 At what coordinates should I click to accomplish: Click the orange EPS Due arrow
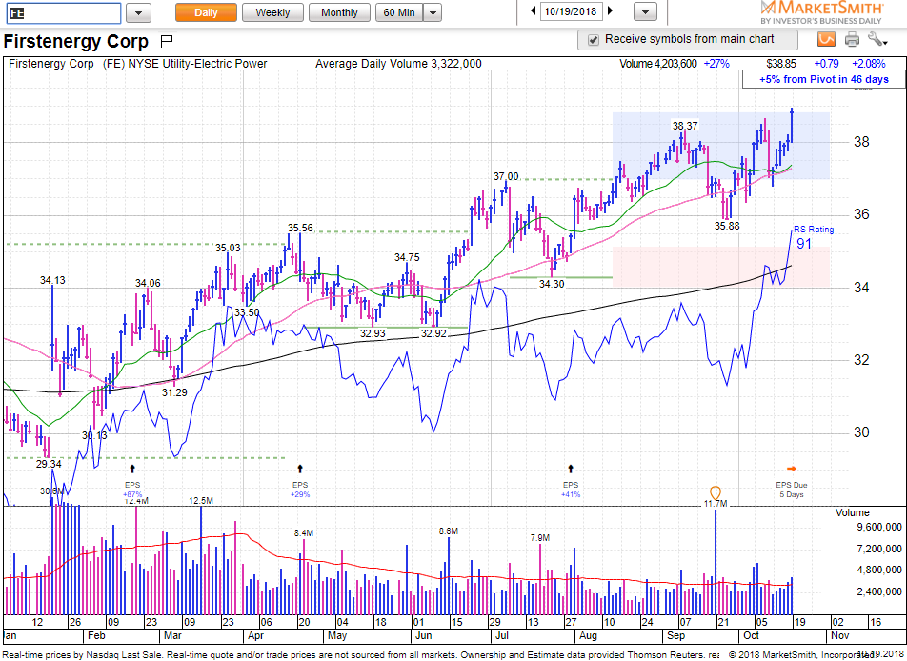(x=792, y=469)
